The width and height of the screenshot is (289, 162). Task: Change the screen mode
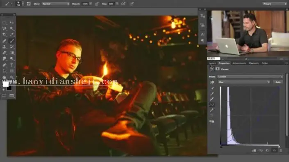tap(11, 96)
